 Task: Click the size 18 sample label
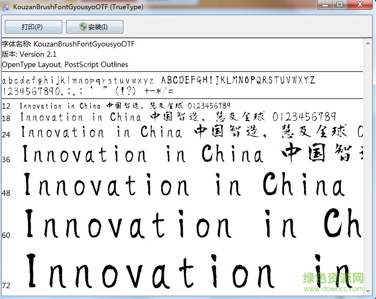pos(6,118)
